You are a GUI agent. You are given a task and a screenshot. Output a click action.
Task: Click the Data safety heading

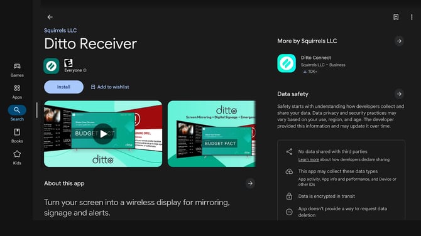(293, 94)
